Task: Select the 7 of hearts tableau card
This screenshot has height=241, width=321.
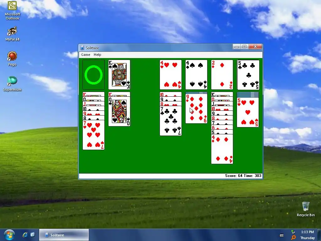Action: (x=93, y=135)
